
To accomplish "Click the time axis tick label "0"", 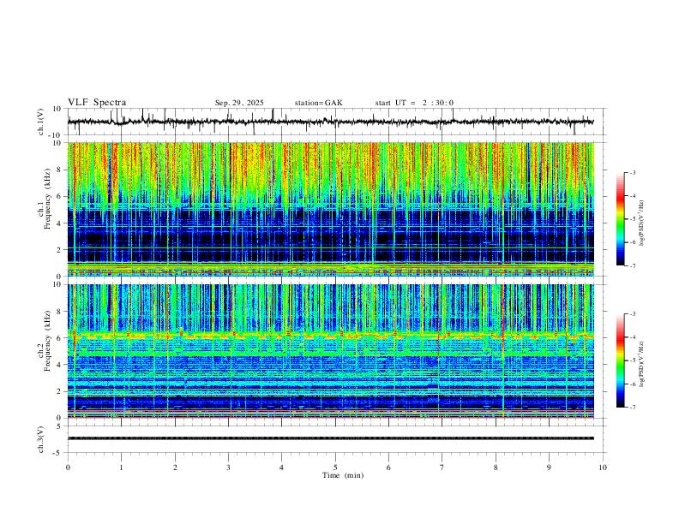I will pyautogui.click(x=68, y=467).
